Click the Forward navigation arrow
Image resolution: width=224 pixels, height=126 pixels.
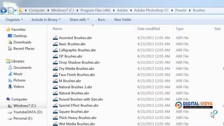[x=11, y=10]
